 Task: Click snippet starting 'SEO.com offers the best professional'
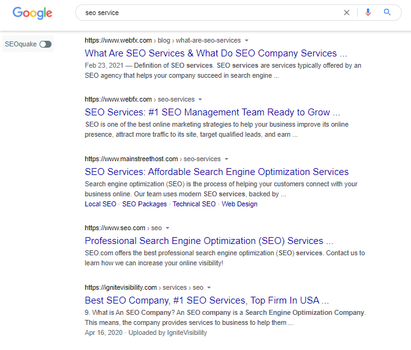[225, 258]
